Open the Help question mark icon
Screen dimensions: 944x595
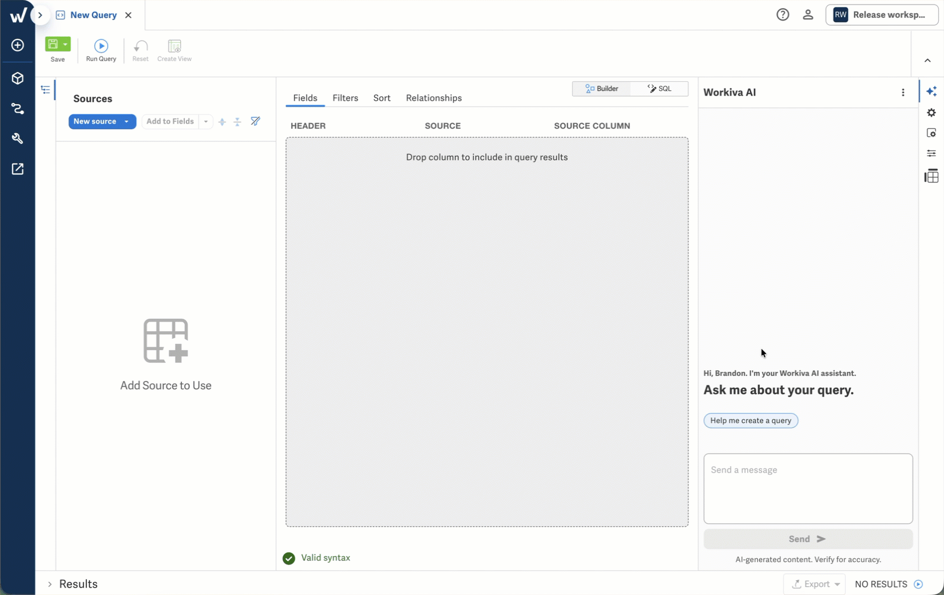click(783, 15)
